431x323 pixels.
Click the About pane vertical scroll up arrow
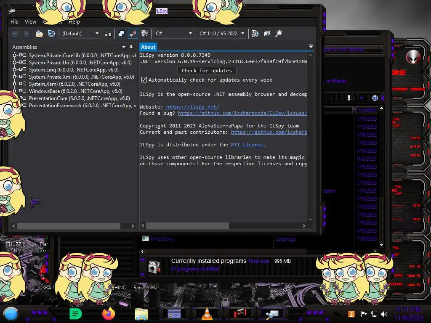(x=310, y=55)
